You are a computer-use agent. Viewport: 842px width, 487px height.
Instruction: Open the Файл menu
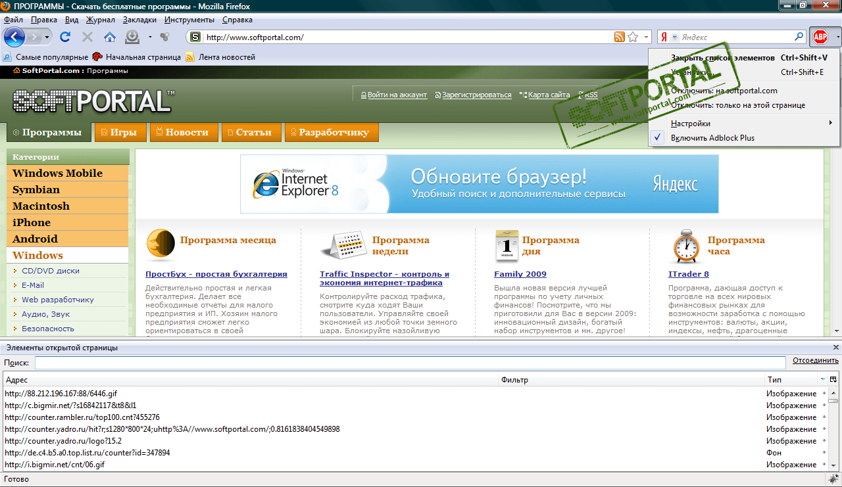[x=13, y=20]
